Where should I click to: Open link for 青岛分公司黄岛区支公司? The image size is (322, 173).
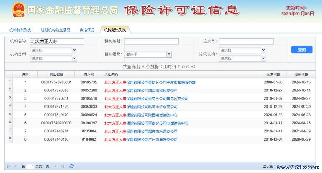pyautogui.click(x=146, y=99)
